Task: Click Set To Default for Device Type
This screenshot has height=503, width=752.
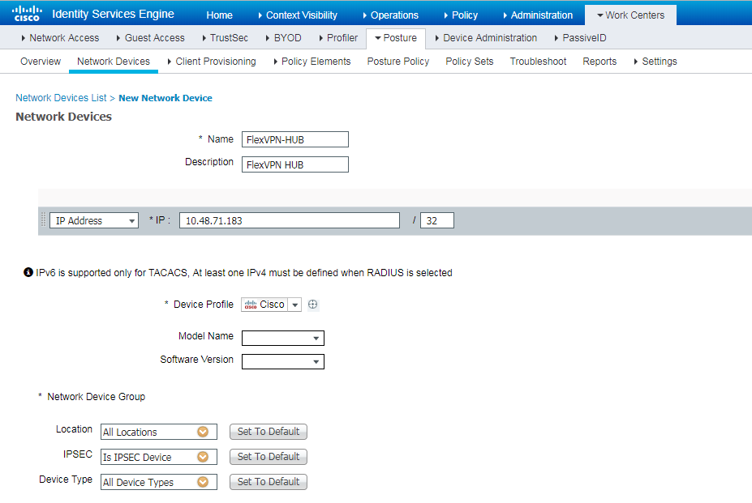Action: (x=268, y=481)
